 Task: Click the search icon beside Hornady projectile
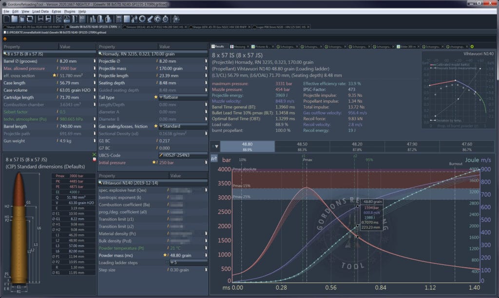pos(100,54)
